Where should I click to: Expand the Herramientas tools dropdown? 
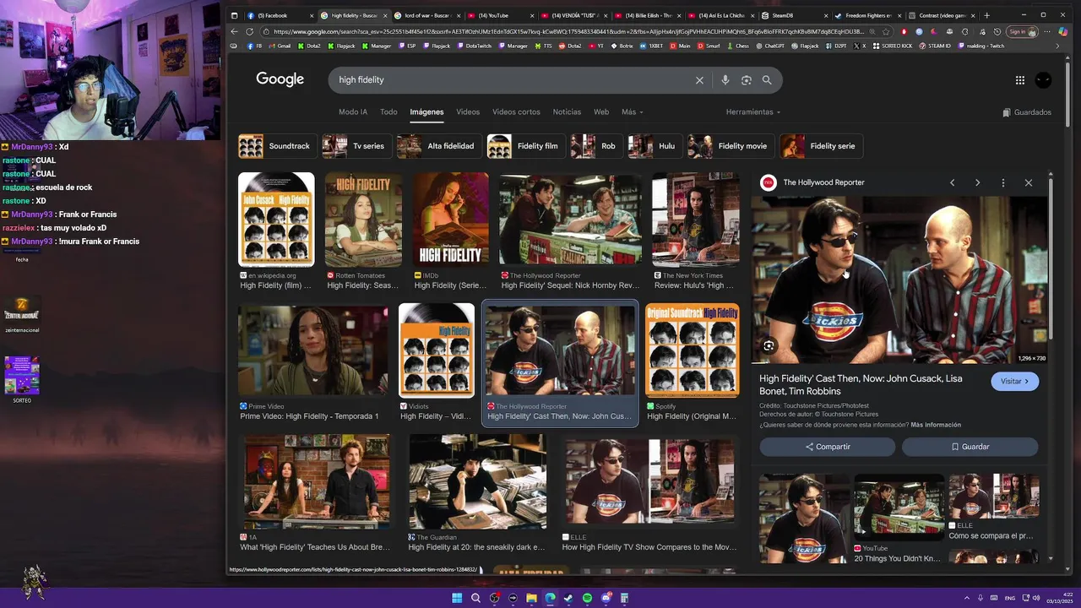point(753,112)
